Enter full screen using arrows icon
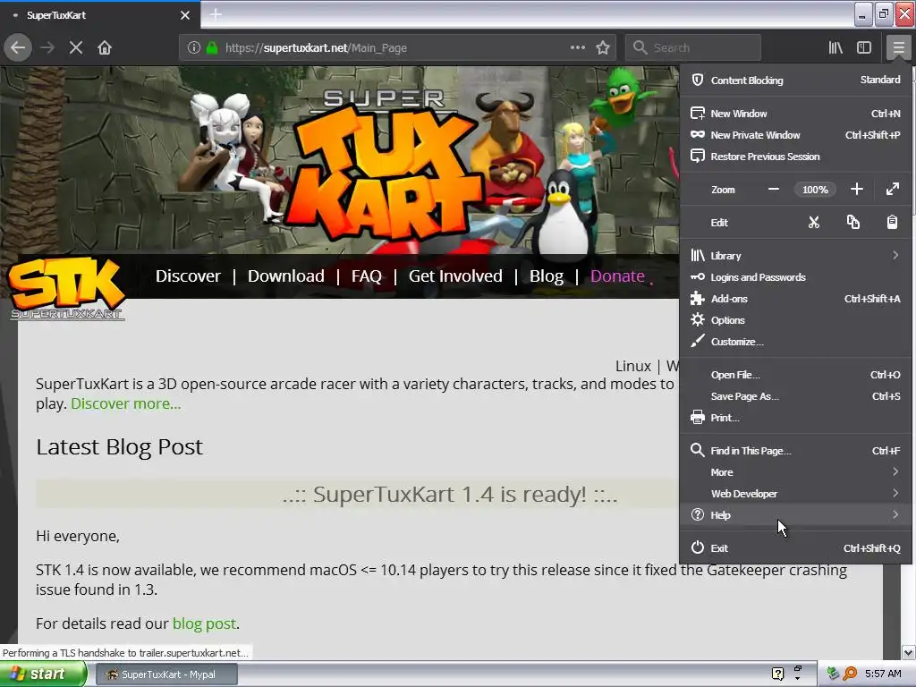The height and width of the screenshot is (687, 916). click(x=892, y=190)
